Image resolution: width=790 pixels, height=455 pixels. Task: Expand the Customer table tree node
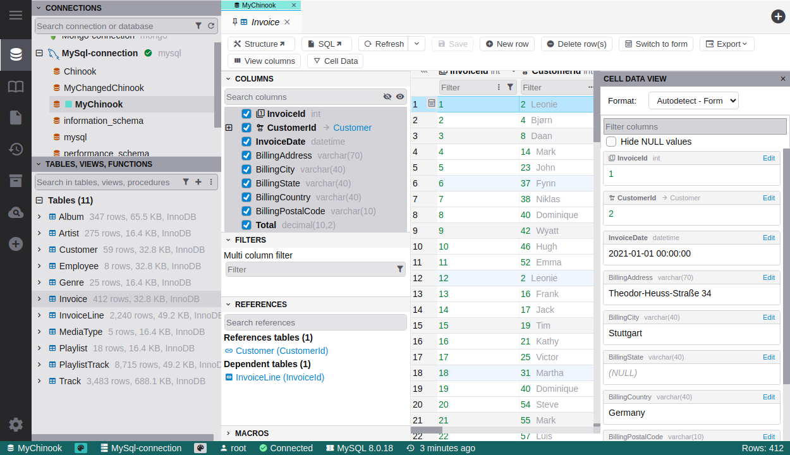click(x=39, y=250)
